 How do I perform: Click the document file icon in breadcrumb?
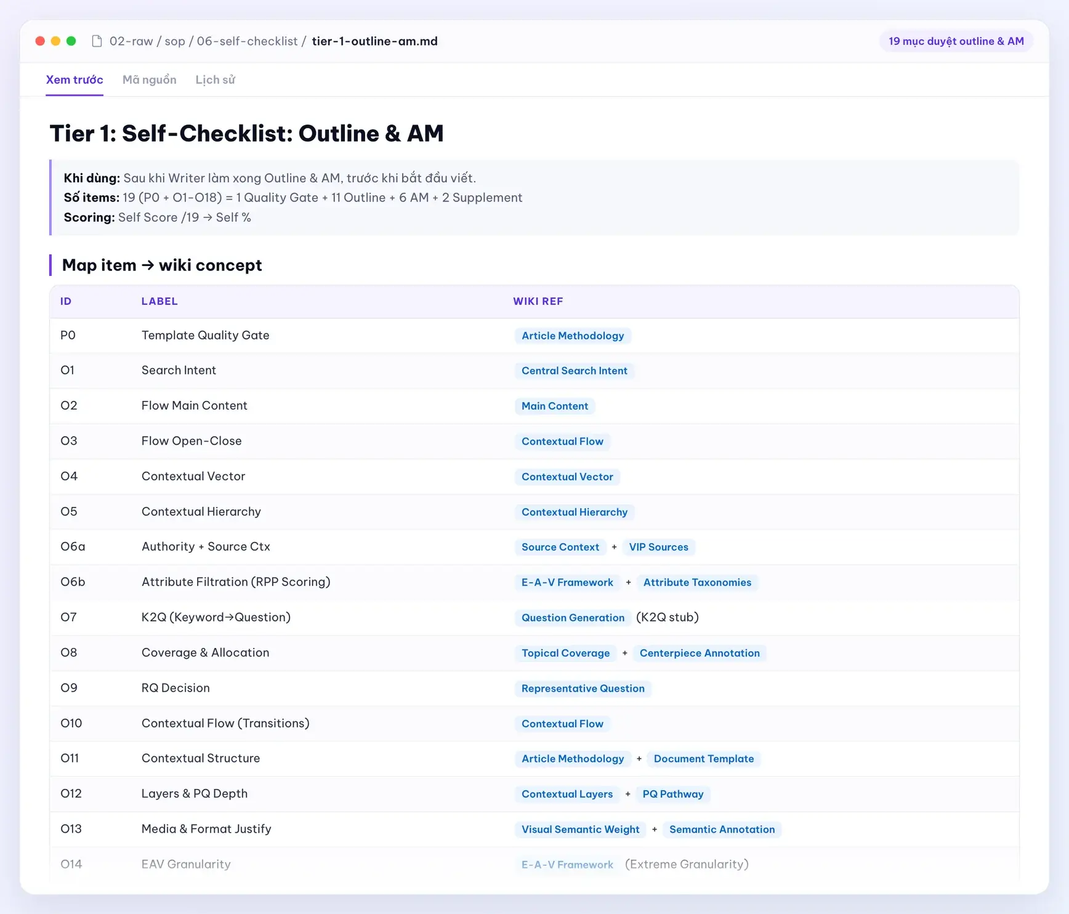[97, 41]
